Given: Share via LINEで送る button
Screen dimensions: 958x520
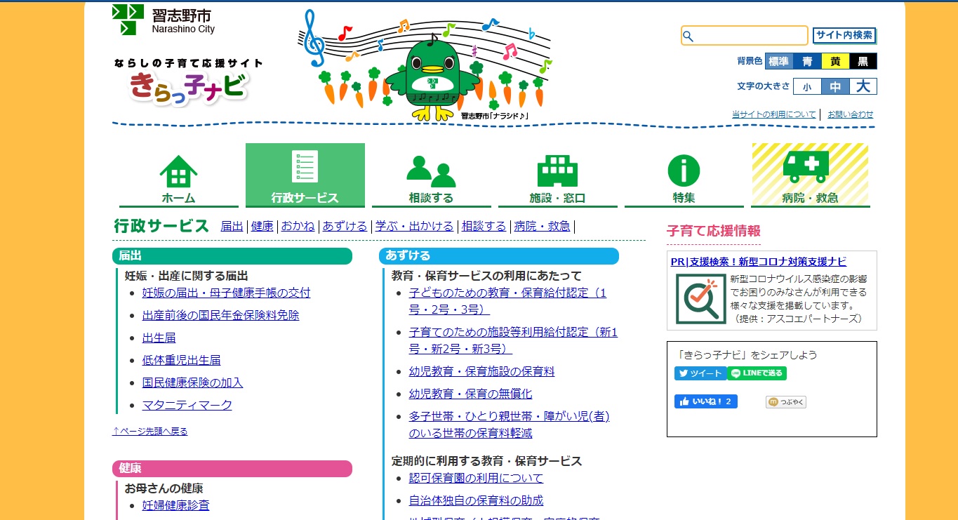Looking at the screenshot, I should tap(757, 373).
